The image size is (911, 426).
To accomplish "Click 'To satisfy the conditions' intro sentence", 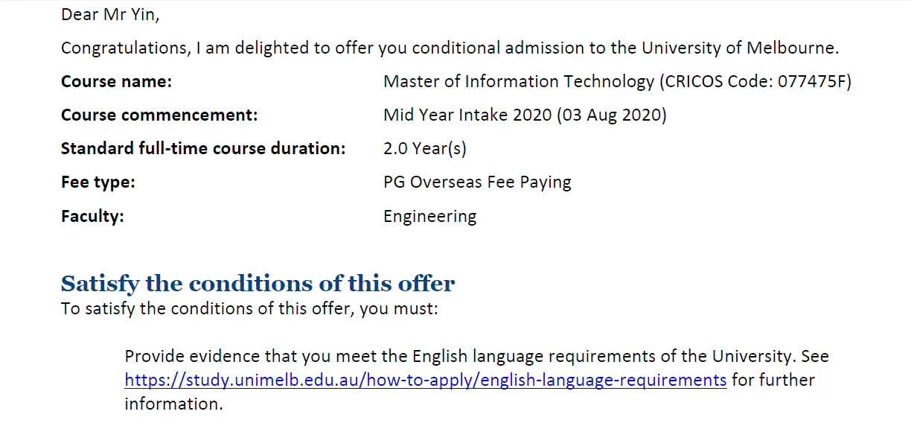I will (x=249, y=308).
